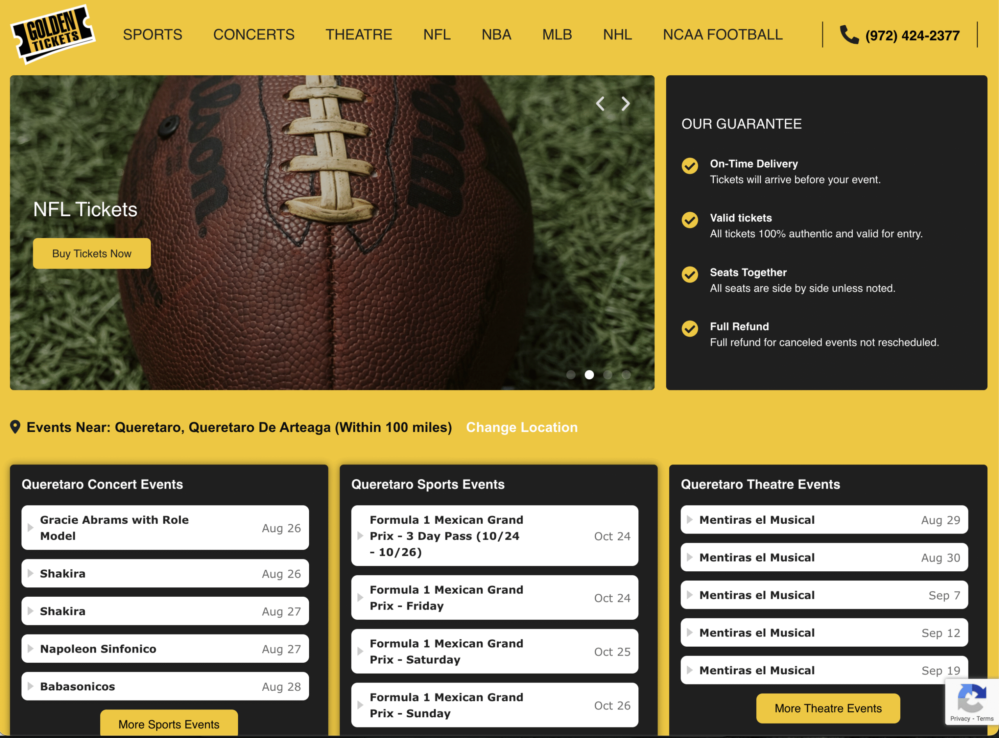Click the location pin icon

pyautogui.click(x=15, y=427)
